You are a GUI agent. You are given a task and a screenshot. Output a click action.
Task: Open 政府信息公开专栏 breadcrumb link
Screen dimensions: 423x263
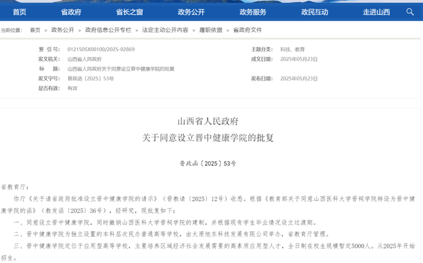(x=108, y=30)
